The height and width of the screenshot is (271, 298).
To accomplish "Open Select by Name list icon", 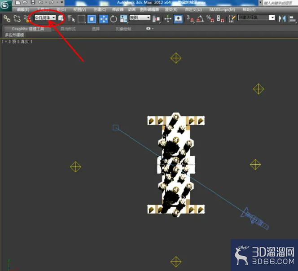I will pos(71,18).
